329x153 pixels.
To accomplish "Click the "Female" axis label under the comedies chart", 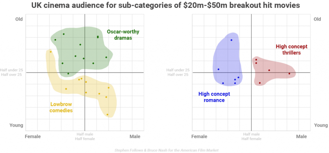I will click(33, 136).
